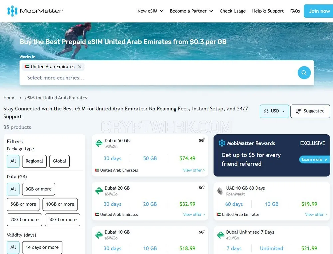Screen dimensions: 333x254
Task: Filter by 50GB or more
Action: [x=63, y=220]
